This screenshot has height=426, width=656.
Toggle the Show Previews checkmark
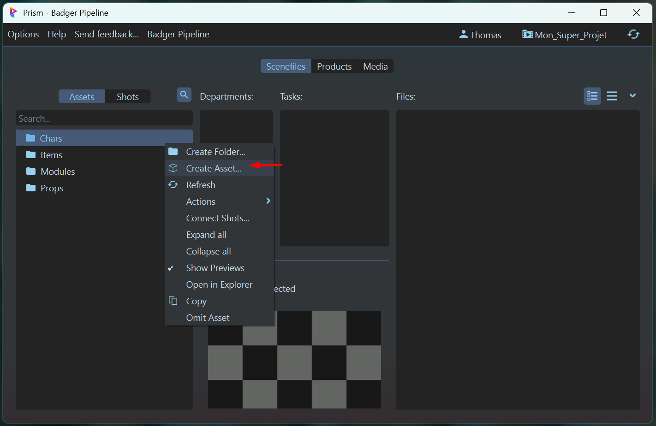tap(171, 268)
